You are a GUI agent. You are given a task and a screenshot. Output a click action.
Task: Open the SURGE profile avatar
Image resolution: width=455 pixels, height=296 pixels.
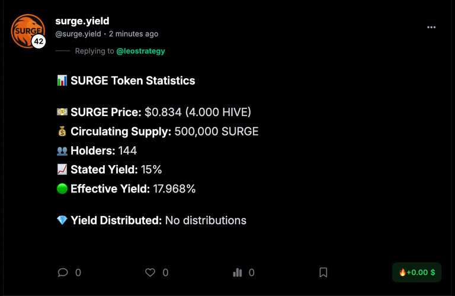click(28, 31)
